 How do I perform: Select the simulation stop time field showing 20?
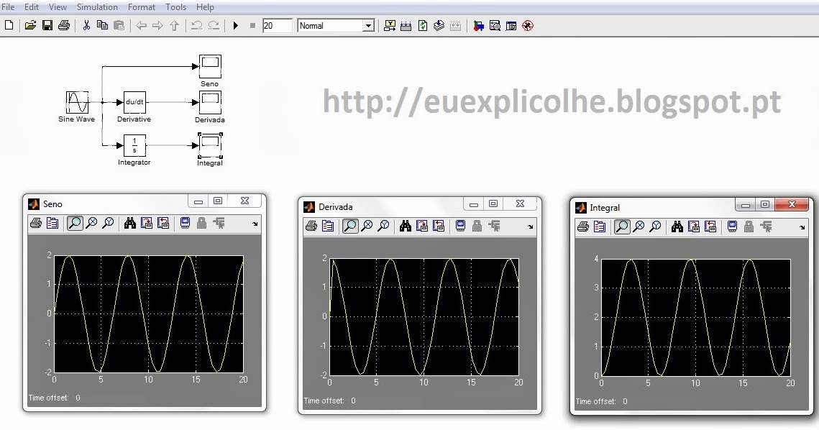pyautogui.click(x=279, y=24)
